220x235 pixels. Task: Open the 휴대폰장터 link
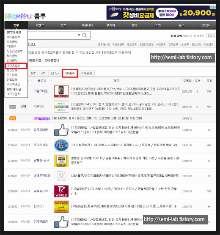click(52, 60)
